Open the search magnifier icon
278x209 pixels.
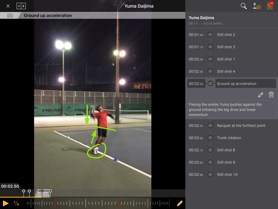[x=244, y=6]
